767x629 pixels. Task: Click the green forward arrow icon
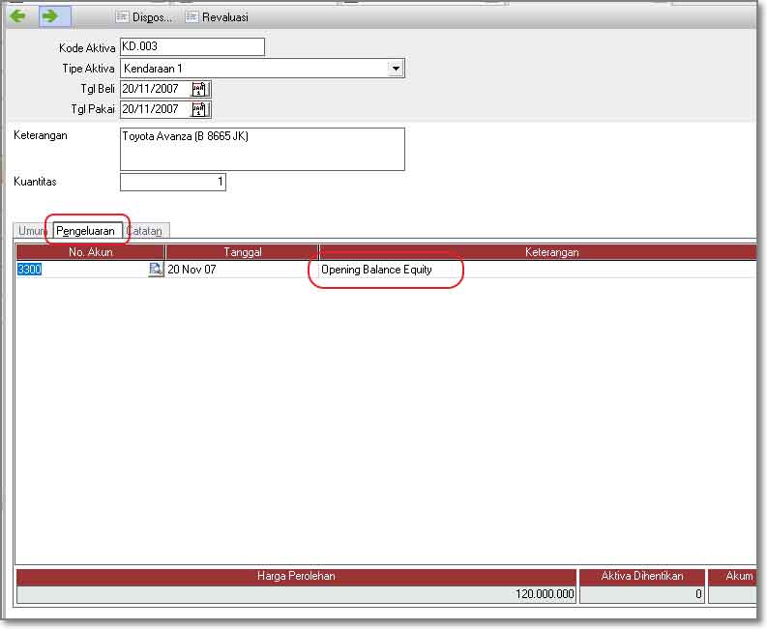(x=50, y=16)
